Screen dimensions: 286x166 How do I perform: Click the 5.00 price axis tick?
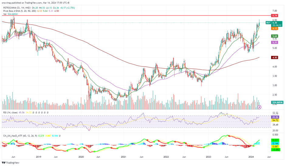pos(275,48)
